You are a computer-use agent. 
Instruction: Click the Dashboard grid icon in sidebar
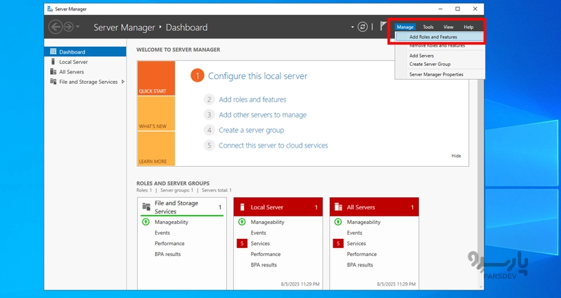53,51
